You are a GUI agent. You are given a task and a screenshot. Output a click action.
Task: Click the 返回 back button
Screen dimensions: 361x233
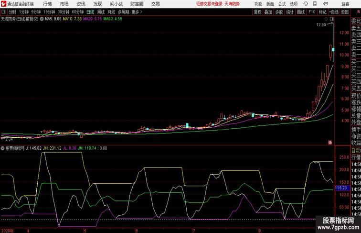click(x=345, y=12)
